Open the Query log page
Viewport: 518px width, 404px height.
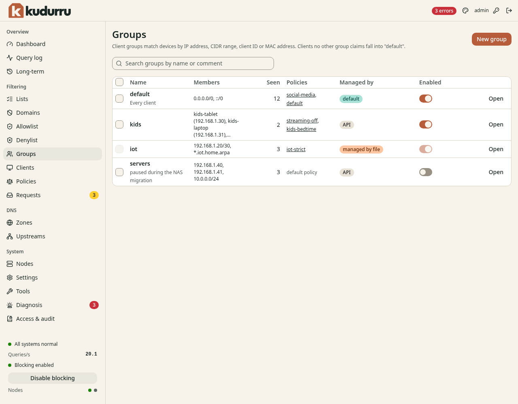pyautogui.click(x=53, y=58)
